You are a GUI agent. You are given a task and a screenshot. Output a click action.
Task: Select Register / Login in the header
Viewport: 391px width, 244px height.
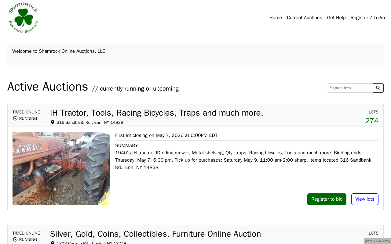[368, 18]
